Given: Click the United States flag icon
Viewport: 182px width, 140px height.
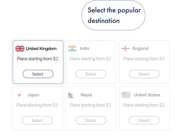Looking at the screenshot, I should tap(126, 95).
